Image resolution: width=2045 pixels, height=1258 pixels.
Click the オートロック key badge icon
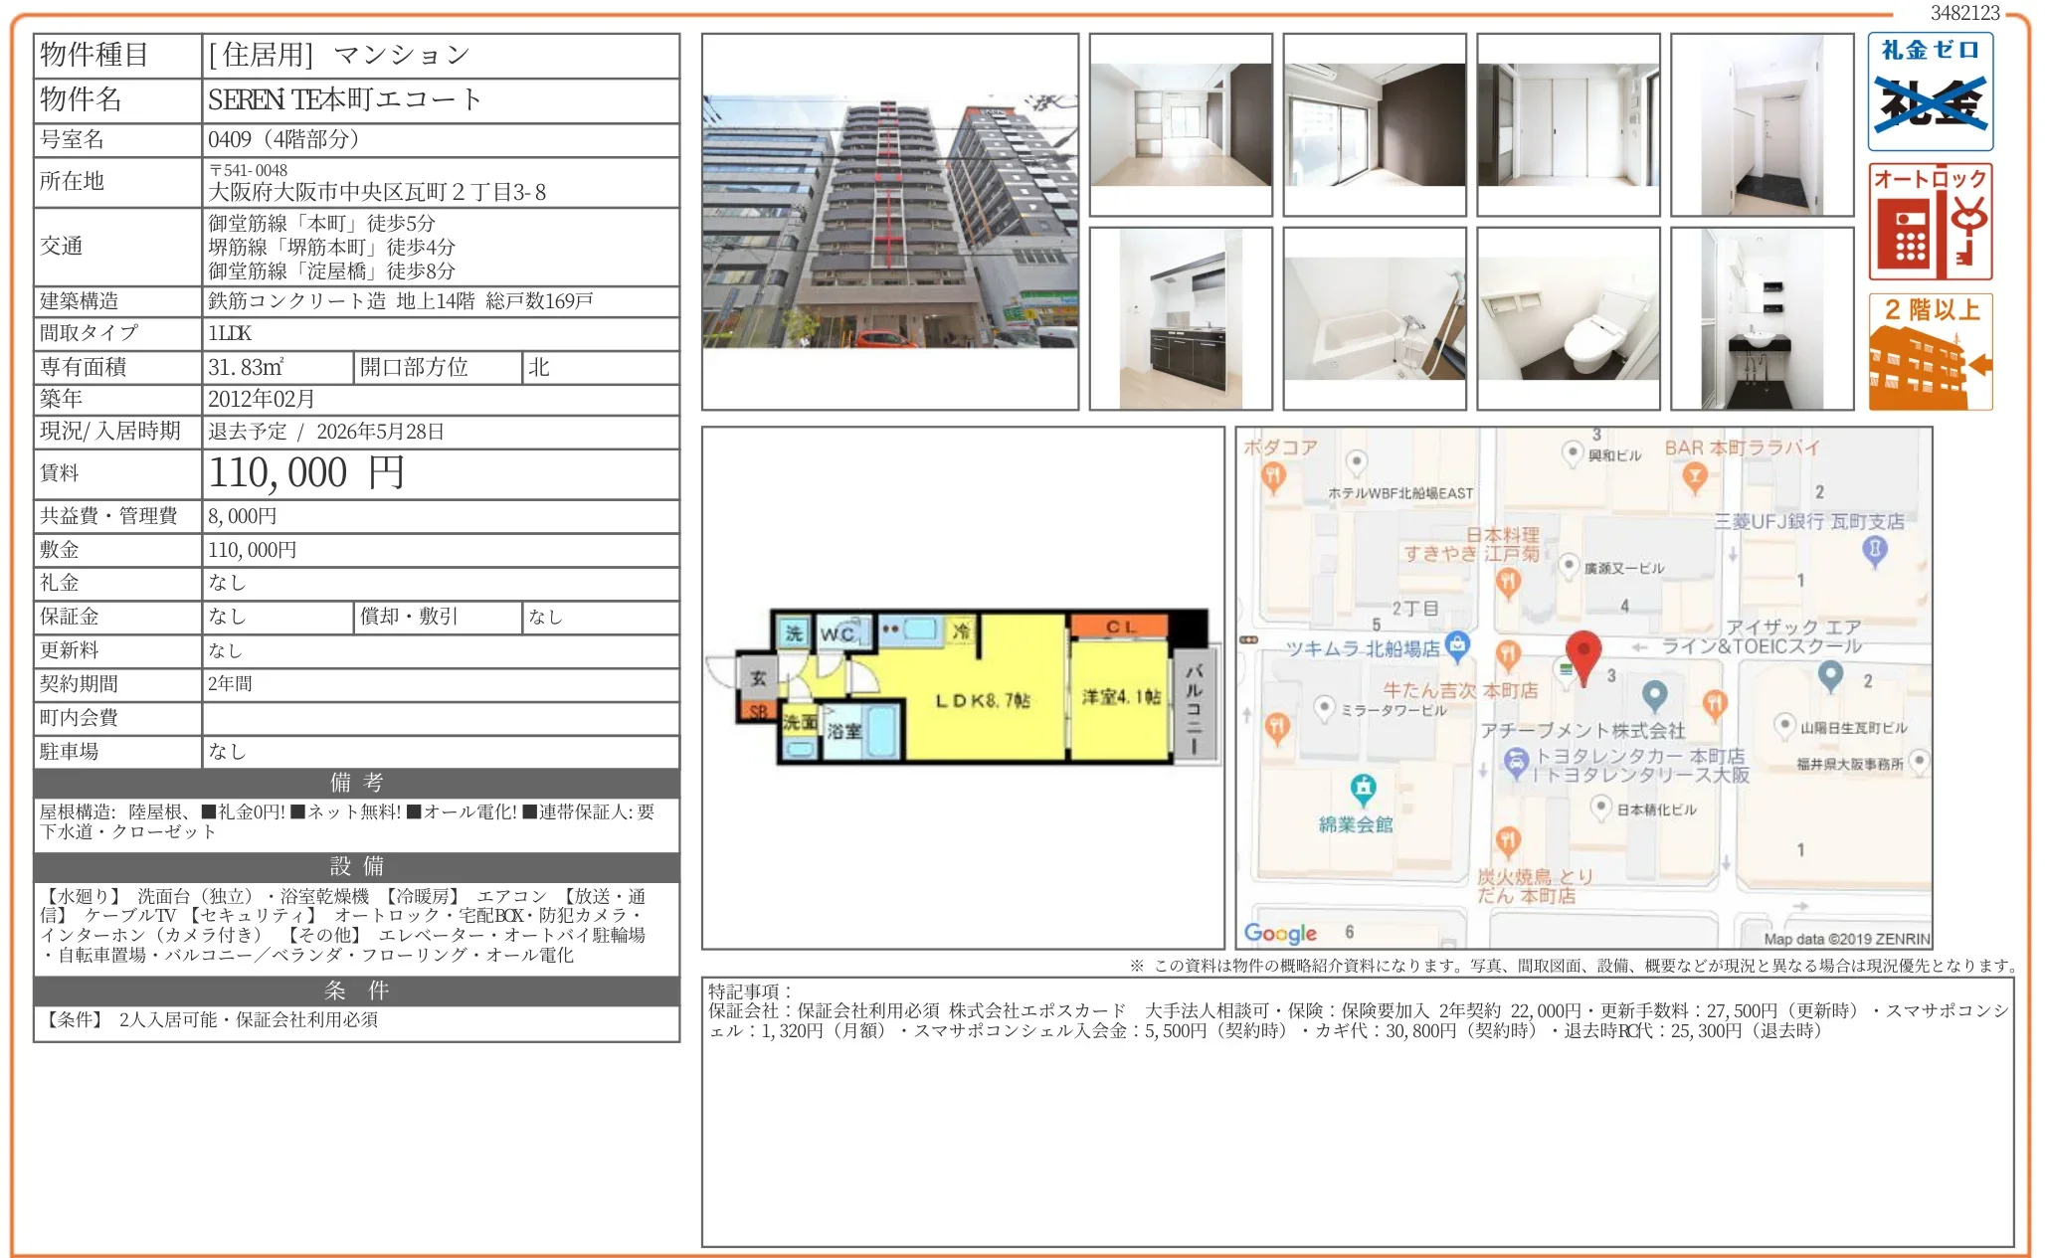coord(1930,222)
